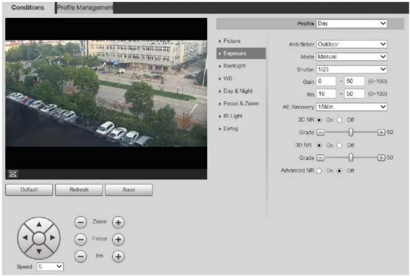Click the Iris maximum input field
Image resolution: width=410 pixels, height=276 pixels.
(354, 94)
